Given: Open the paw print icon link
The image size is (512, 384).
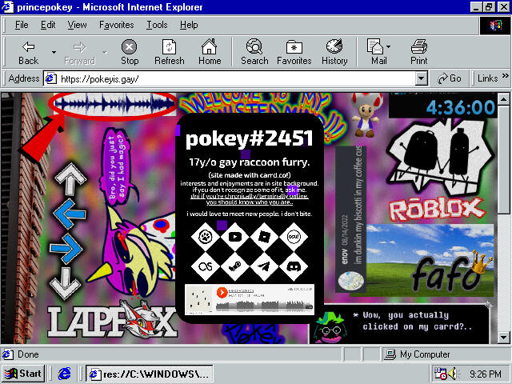Looking at the screenshot, I should [205, 237].
